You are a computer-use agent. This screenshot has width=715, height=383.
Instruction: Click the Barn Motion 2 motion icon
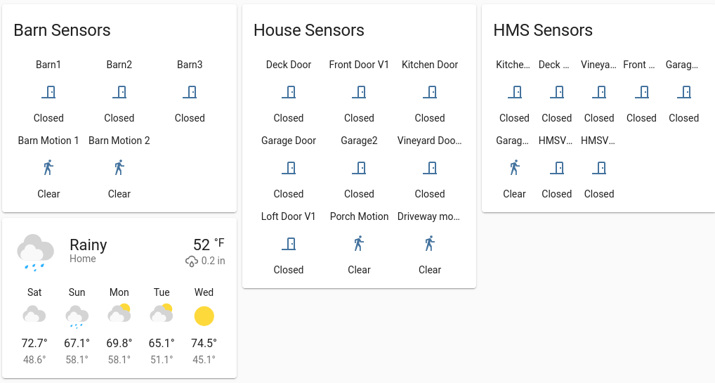tap(119, 167)
